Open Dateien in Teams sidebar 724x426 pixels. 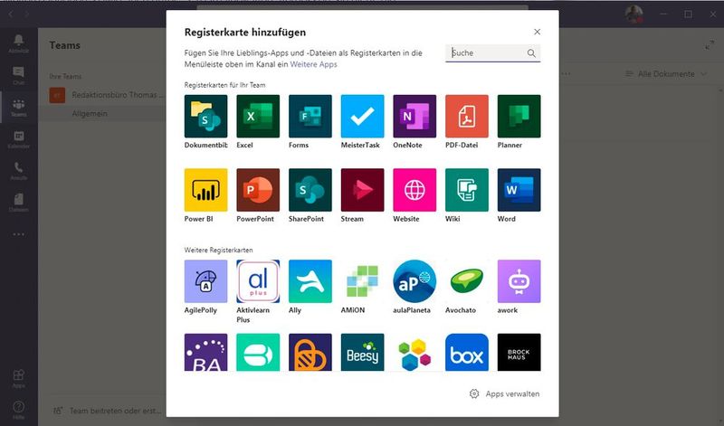coord(18,204)
